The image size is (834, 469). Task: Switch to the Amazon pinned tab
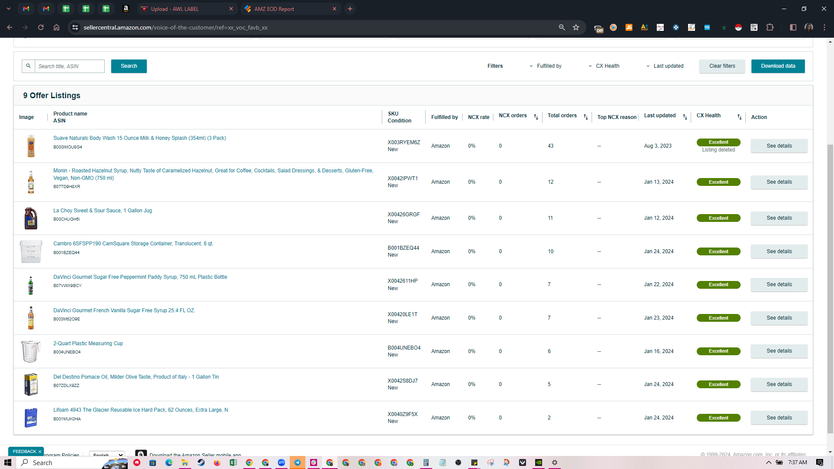point(126,9)
